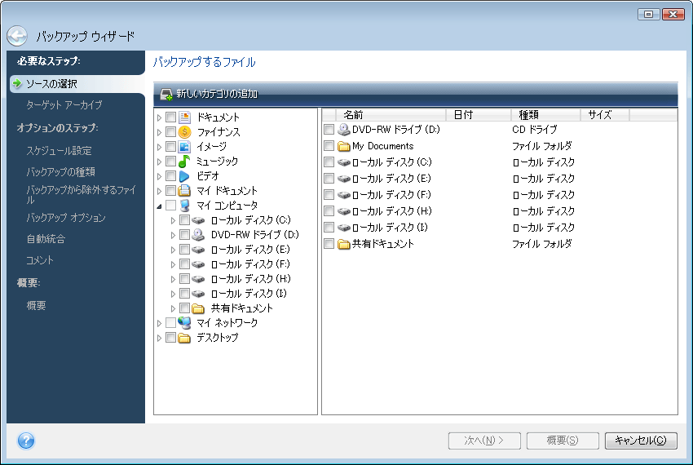Open the ターゲット アーカイブ step
The height and width of the screenshot is (465, 693).
click(64, 105)
